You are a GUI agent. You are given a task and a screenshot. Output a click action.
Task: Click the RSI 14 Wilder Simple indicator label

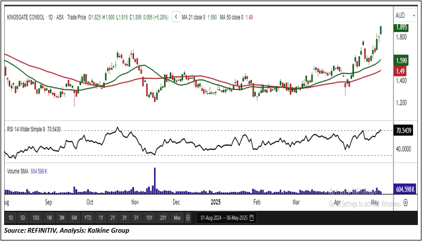(26, 130)
